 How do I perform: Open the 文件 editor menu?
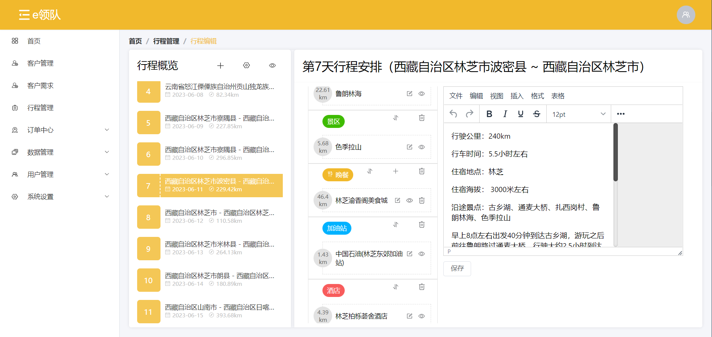(x=456, y=96)
